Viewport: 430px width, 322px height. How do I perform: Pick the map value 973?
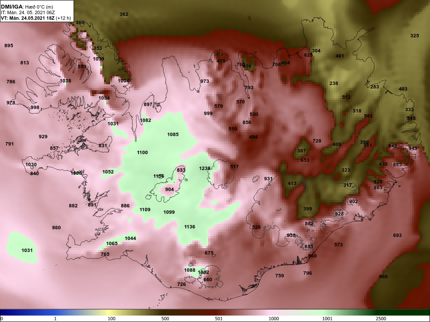click(205, 81)
